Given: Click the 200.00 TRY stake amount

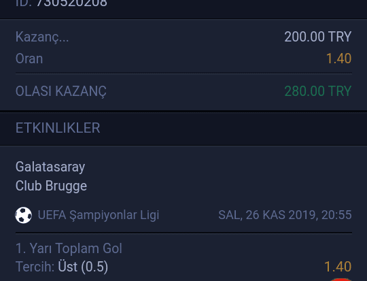Looking at the screenshot, I should (318, 37).
